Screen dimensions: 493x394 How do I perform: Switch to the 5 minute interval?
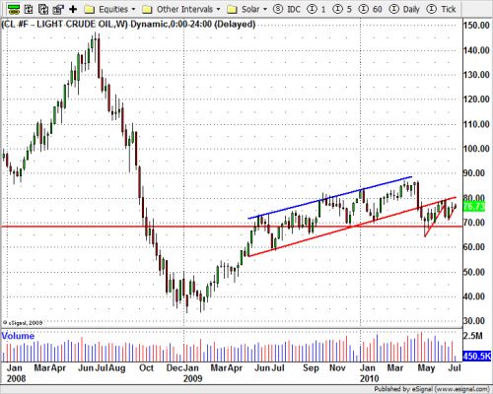point(342,9)
